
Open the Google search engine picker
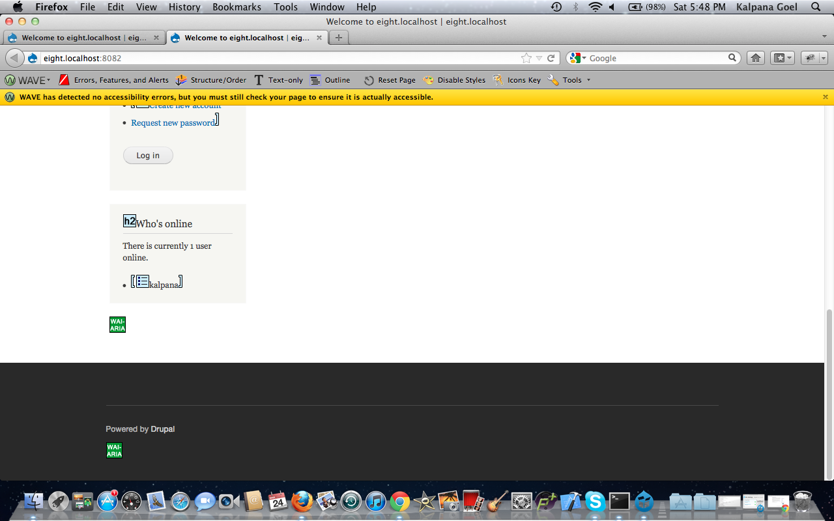[x=577, y=58]
